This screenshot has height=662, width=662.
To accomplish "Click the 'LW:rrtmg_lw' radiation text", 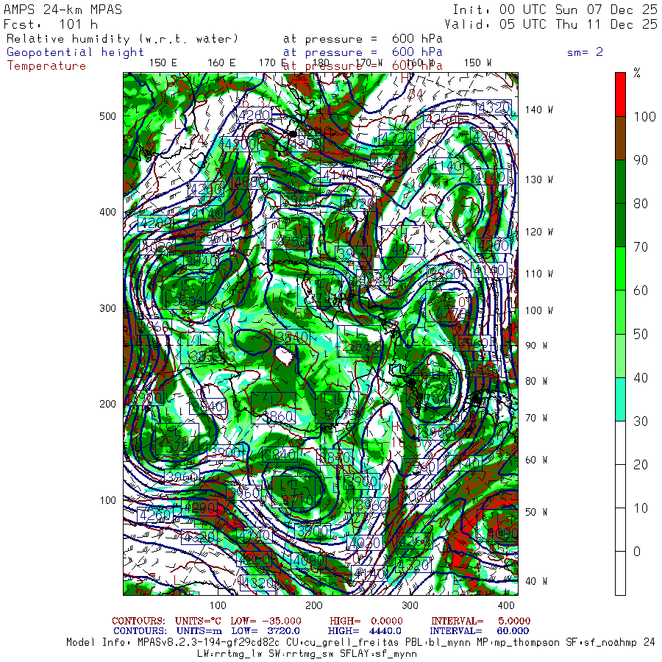I will (229, 654).
